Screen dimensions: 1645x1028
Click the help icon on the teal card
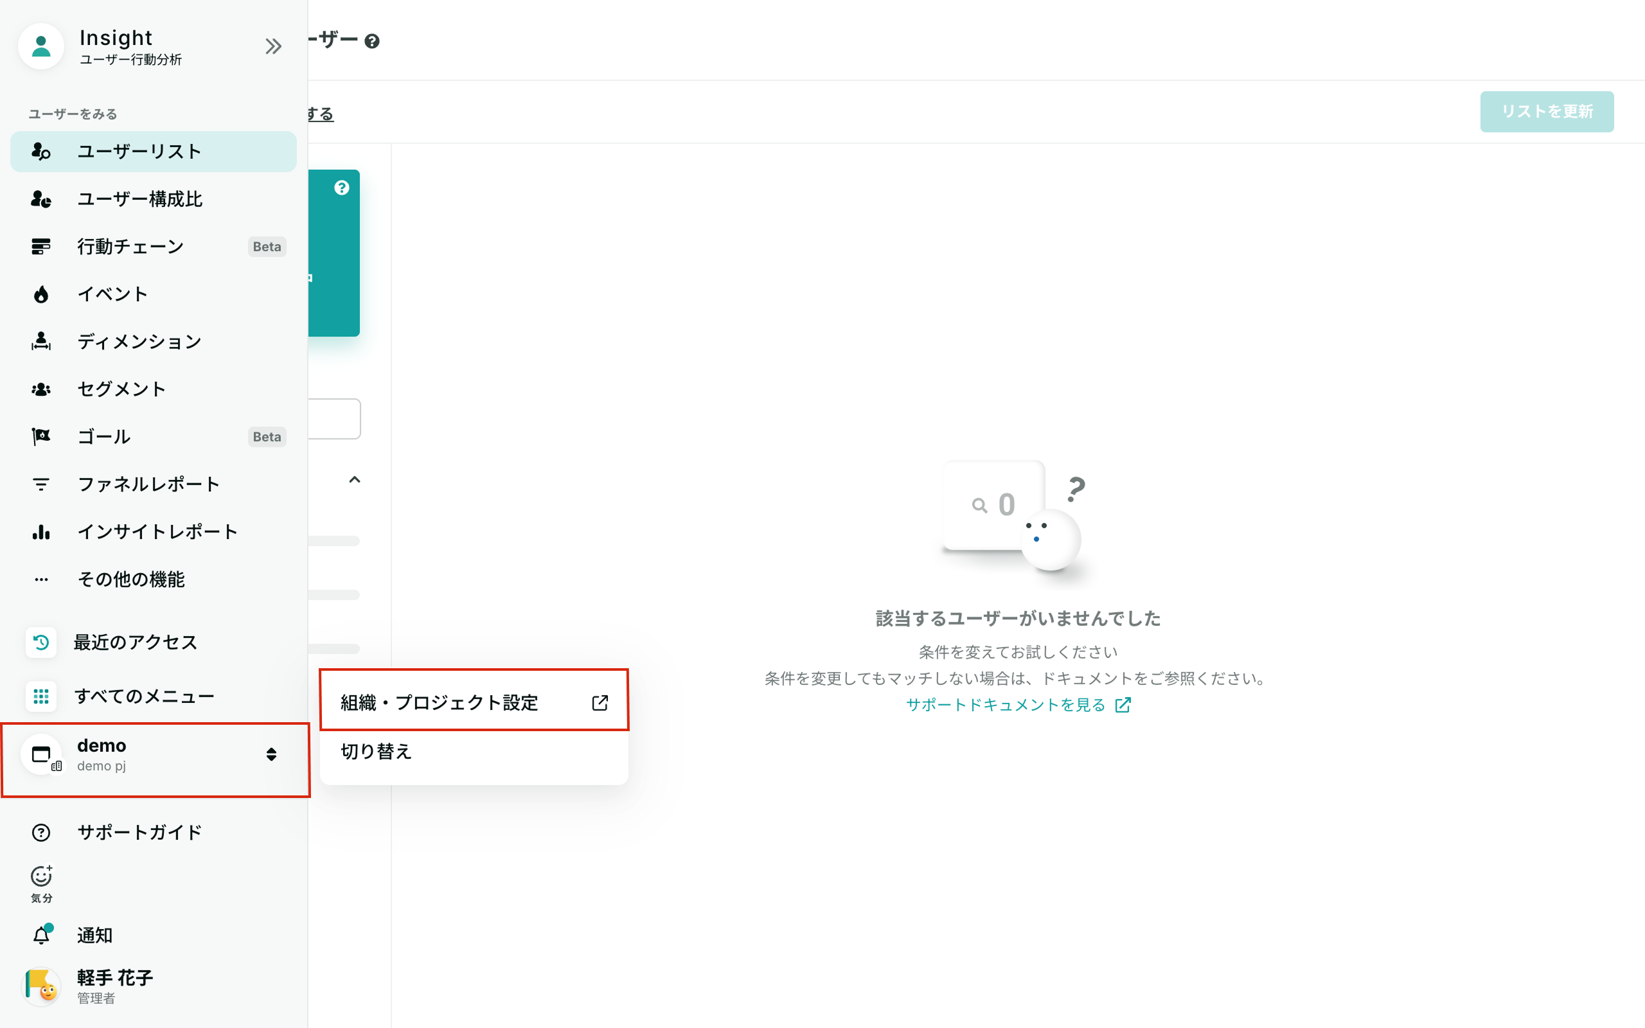coord(341,188)
